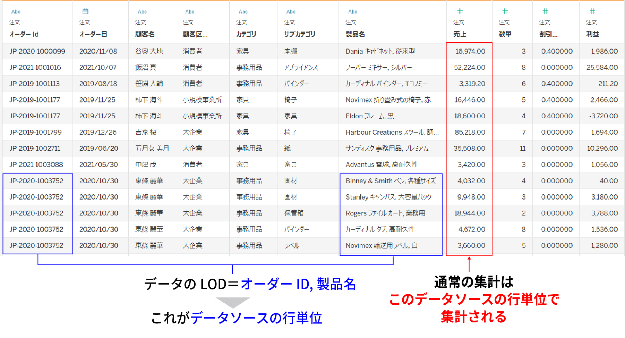This screenshot has width=625, height=338.
Task: Click the Abc icon on the サブカテゴリ column
Action: coord(291,11)
